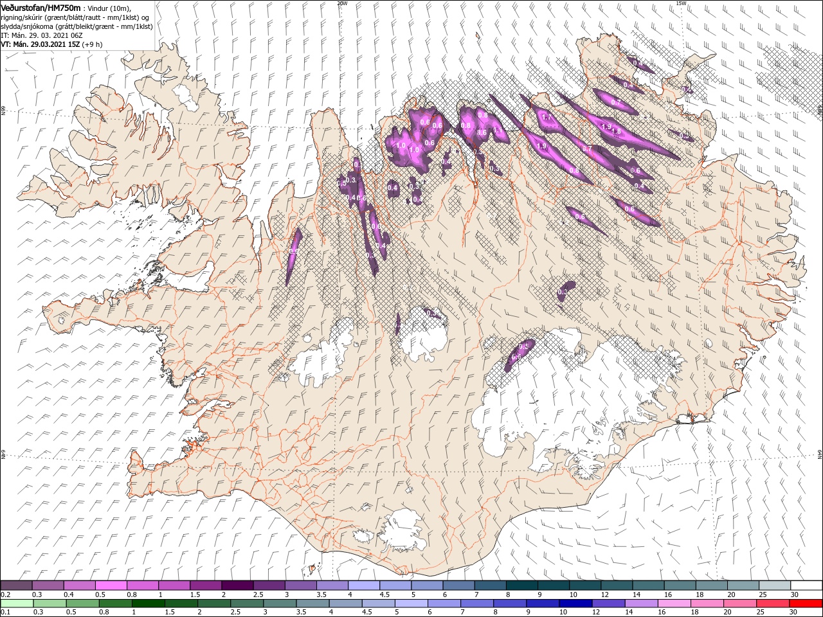Viewport: 823px width, 617px height.
Task: Click the 0.2 label in upper legend row
Action: 6,595
